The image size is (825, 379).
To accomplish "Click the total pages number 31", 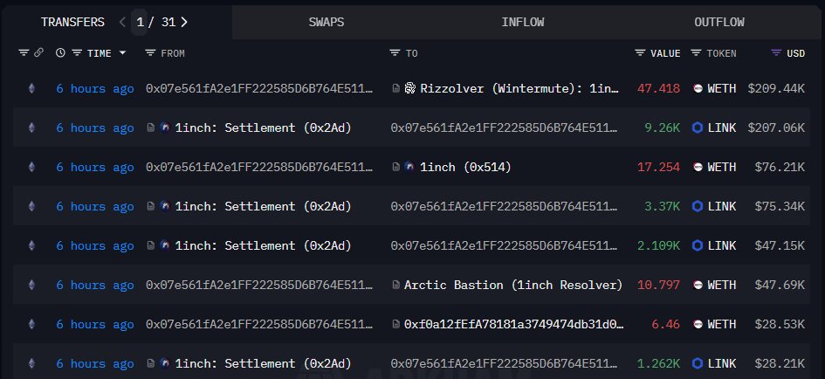I will tap(168, 22).
